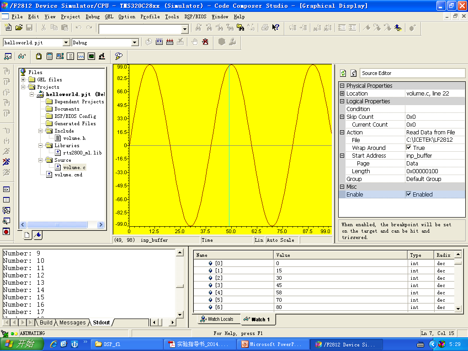Open the PDF document taskbar button
Viewport: 468px width, 351px height.
199,345
